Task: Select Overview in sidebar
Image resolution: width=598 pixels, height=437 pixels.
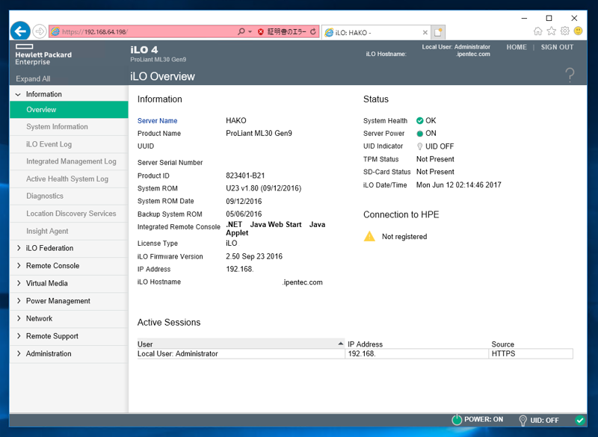Action: 69,110
